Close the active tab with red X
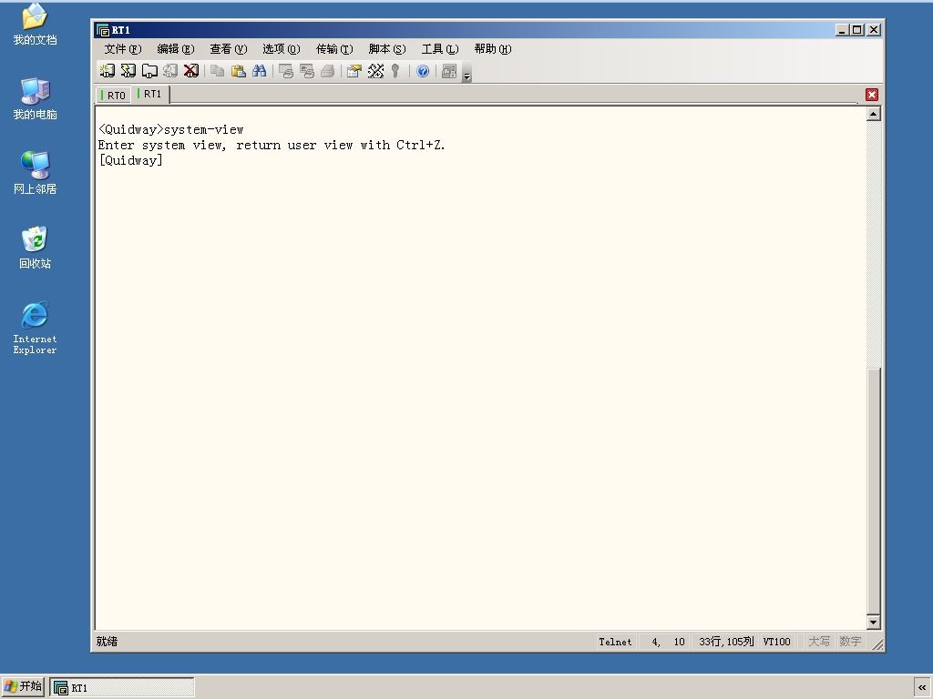 pyautogui.click(x=872, y=95)
